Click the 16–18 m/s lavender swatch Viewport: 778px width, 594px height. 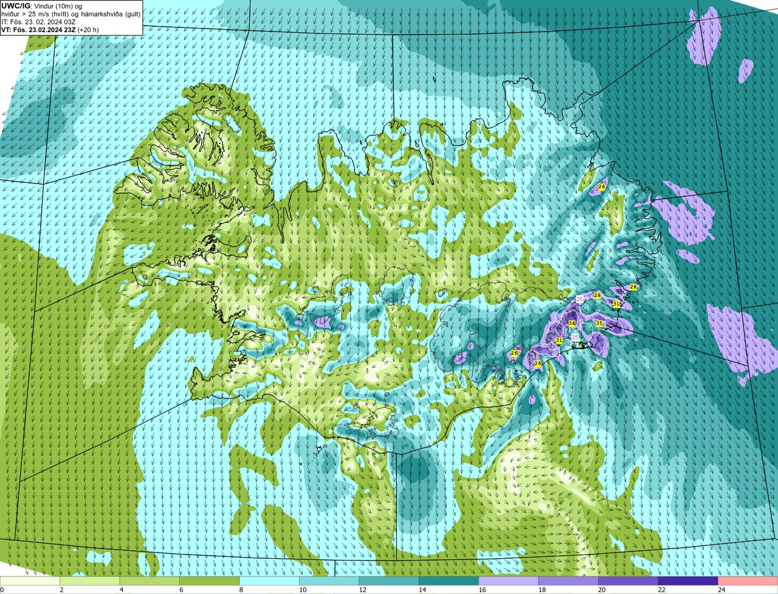point(509,581)
